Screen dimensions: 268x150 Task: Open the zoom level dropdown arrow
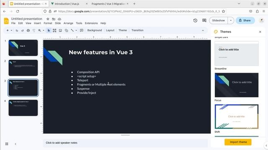pyautogui.click(x=44, y=30)
